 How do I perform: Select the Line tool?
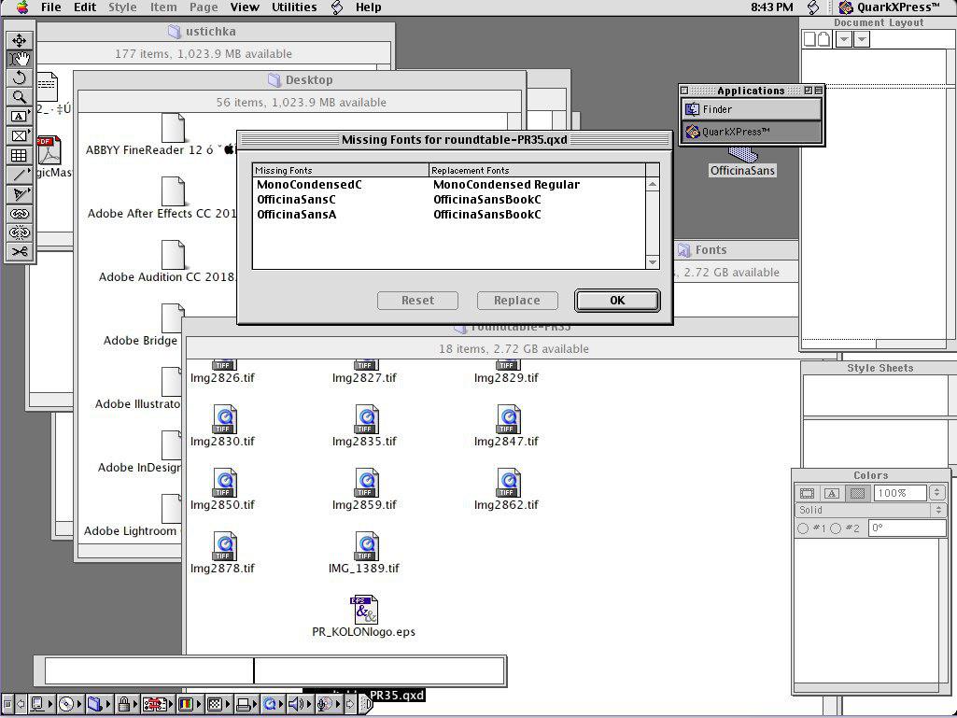point(20,175)
